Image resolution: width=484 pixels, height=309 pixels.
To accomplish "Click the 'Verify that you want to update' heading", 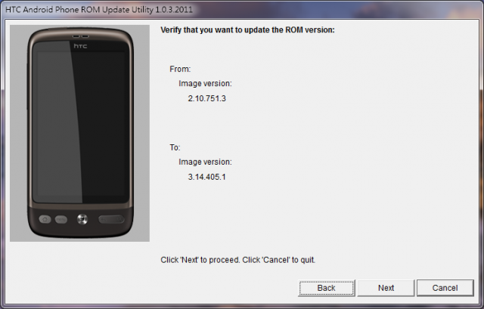I will click(x=247, y=30).
